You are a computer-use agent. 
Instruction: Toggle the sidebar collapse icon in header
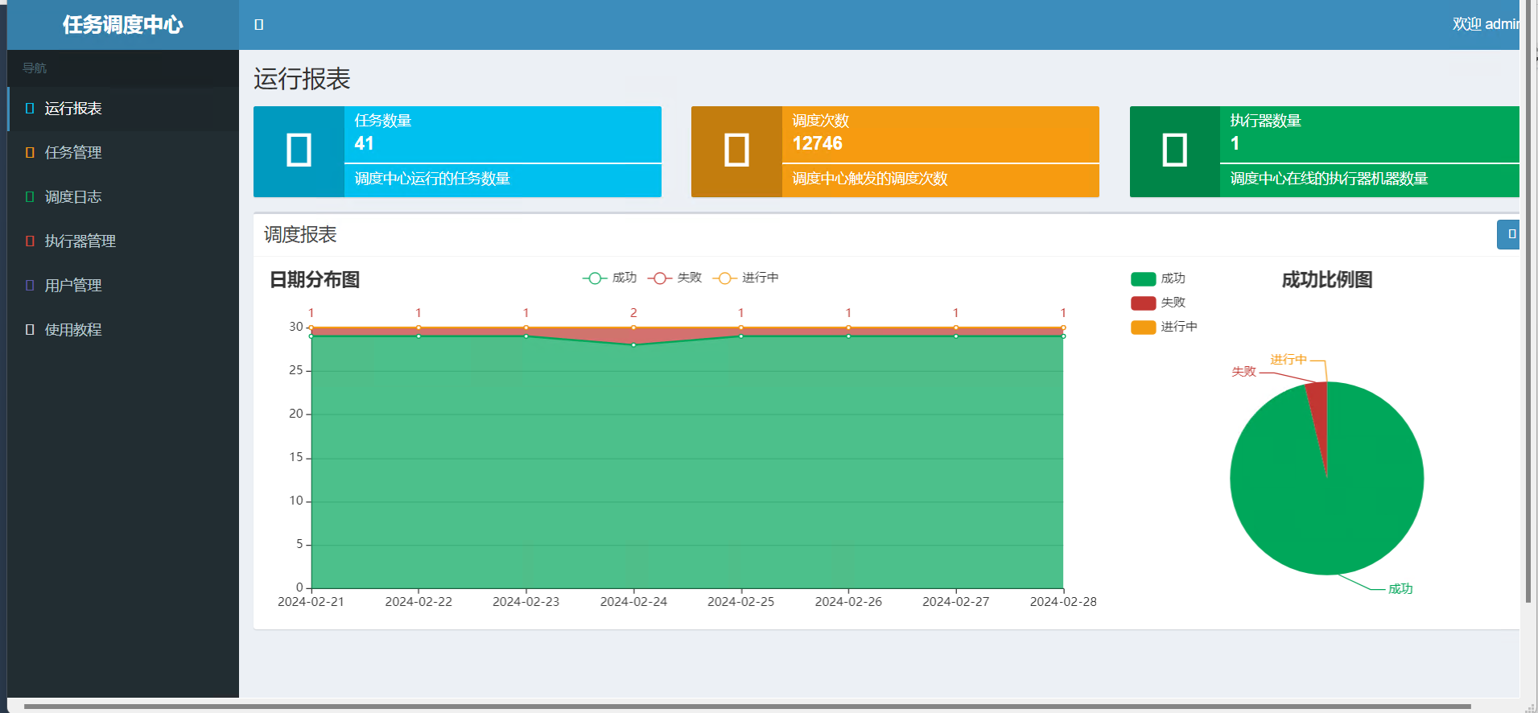[258, 25]
